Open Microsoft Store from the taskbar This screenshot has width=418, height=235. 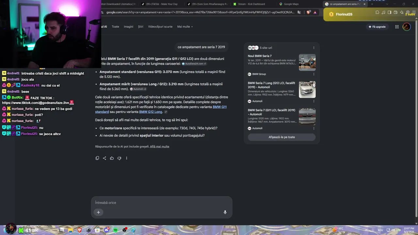click(97, 230)
